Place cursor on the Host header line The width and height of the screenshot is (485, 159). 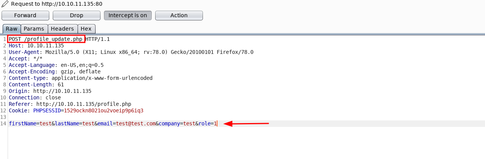[x=36, y=45]
